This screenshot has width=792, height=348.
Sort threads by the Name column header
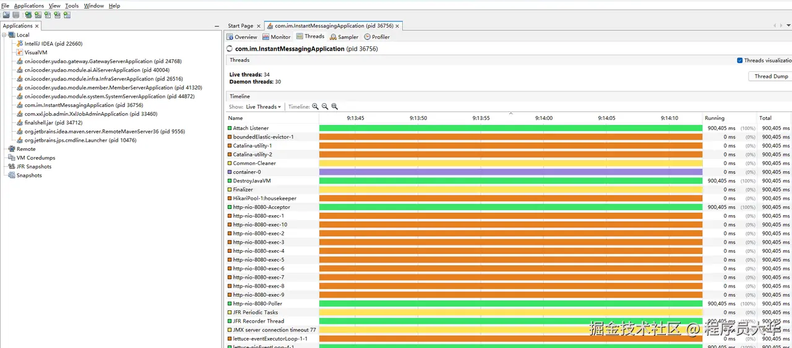tap(272, 118)
